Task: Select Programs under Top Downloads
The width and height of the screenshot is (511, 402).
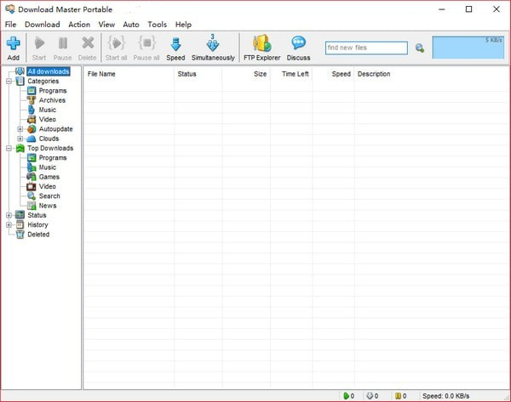Action: pos(53,158)
